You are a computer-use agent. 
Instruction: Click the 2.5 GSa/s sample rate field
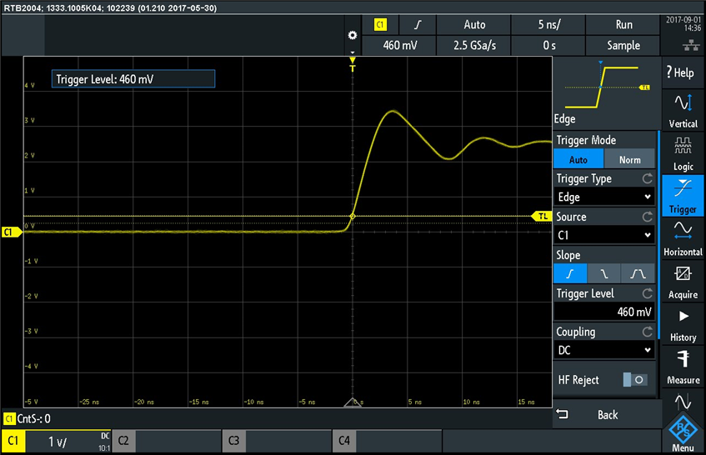474,46
